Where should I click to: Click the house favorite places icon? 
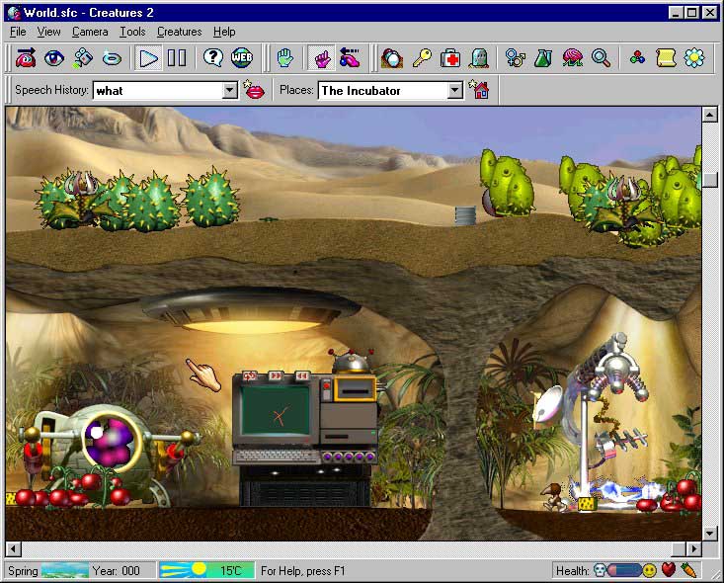479,89
